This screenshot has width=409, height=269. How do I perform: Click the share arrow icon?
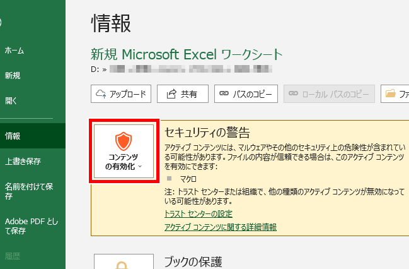(x=171, y=93)
